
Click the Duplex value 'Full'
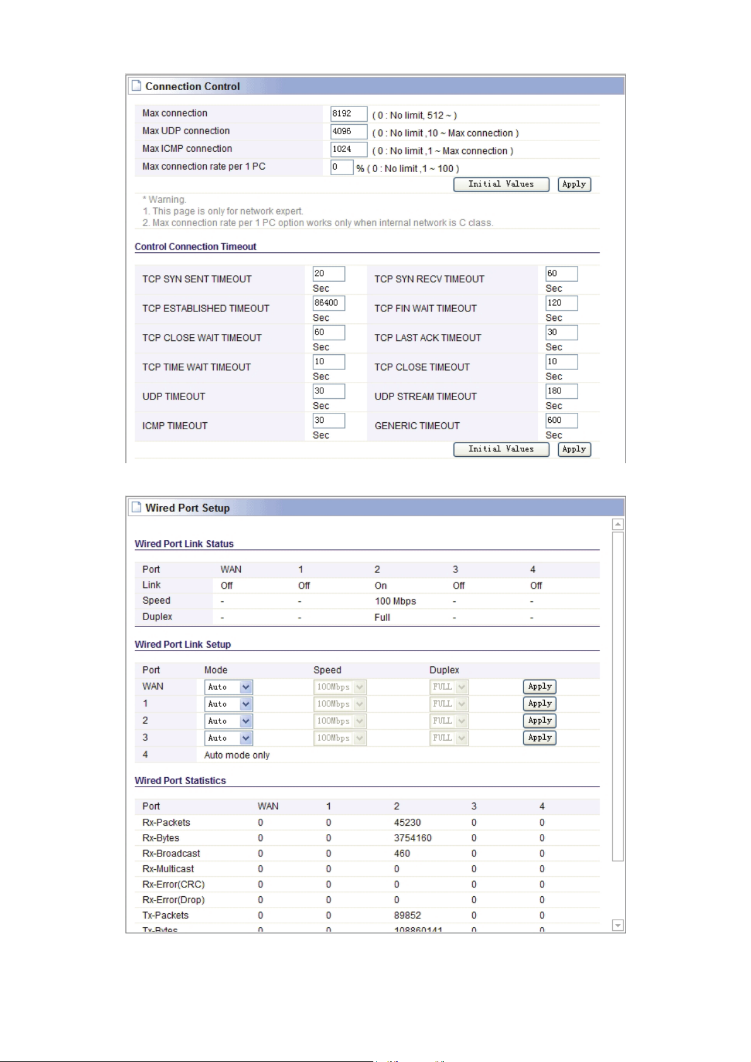[382, 617]
